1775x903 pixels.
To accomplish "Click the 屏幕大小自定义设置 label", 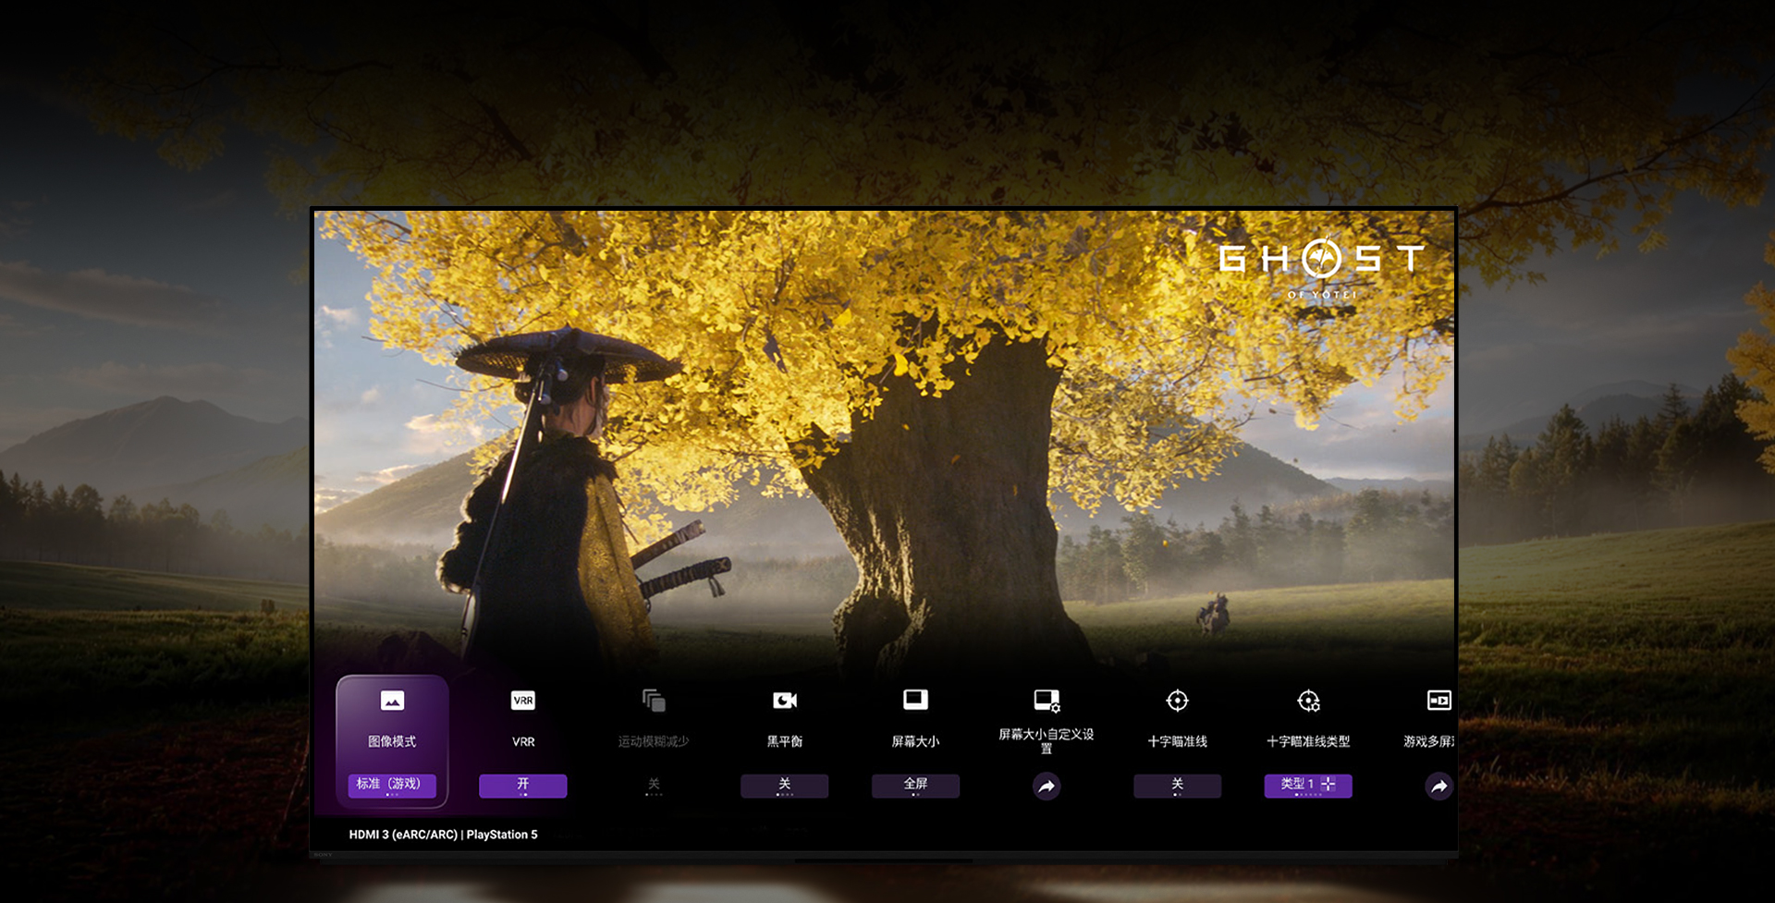I will [1047, 740].
